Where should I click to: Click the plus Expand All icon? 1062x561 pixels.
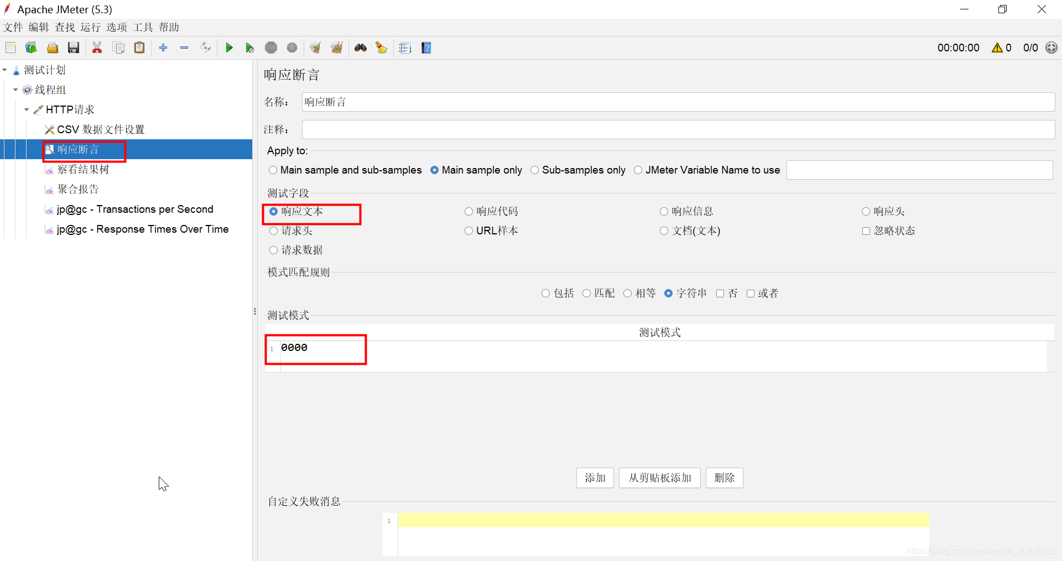pyautogui.click(x=163, y=48)
